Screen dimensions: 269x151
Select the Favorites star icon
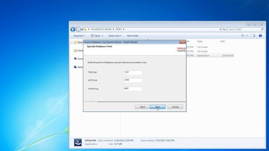(x=75, y=42)
